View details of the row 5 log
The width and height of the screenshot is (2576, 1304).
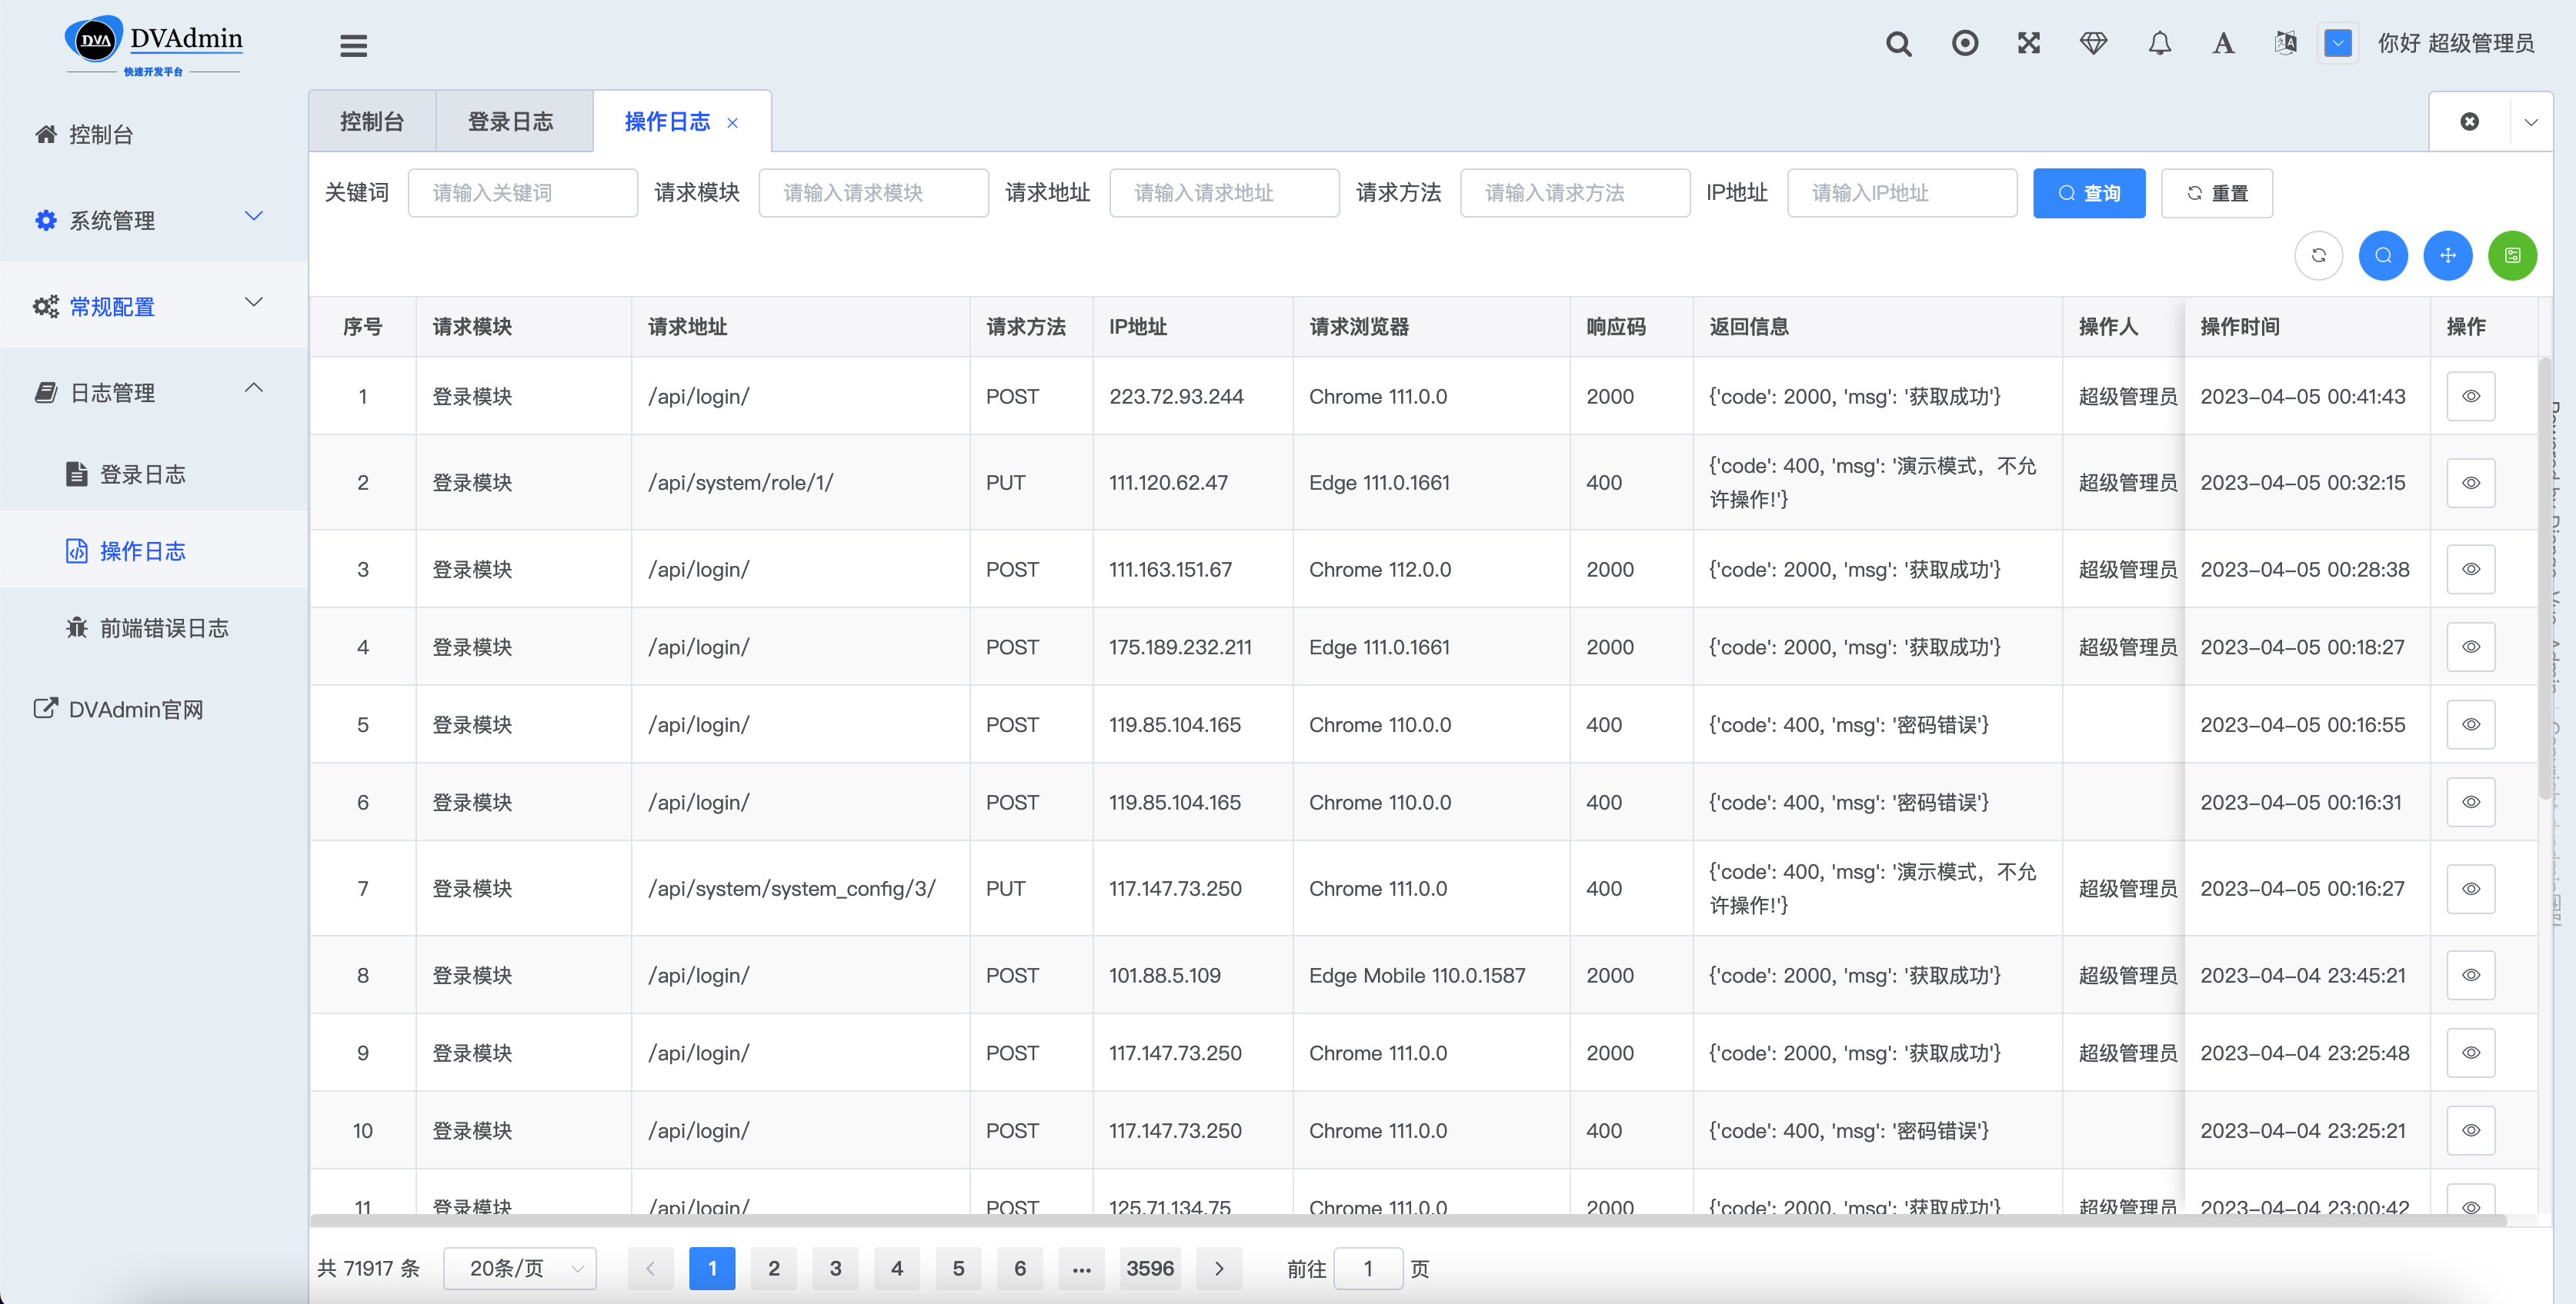tap(2470, 726)
